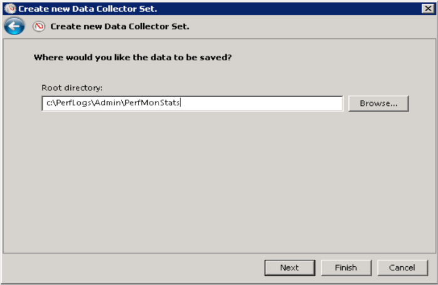Proceed with the Next button
The width and height of the screenshot is (438, 285).
(x=289, y=267)
